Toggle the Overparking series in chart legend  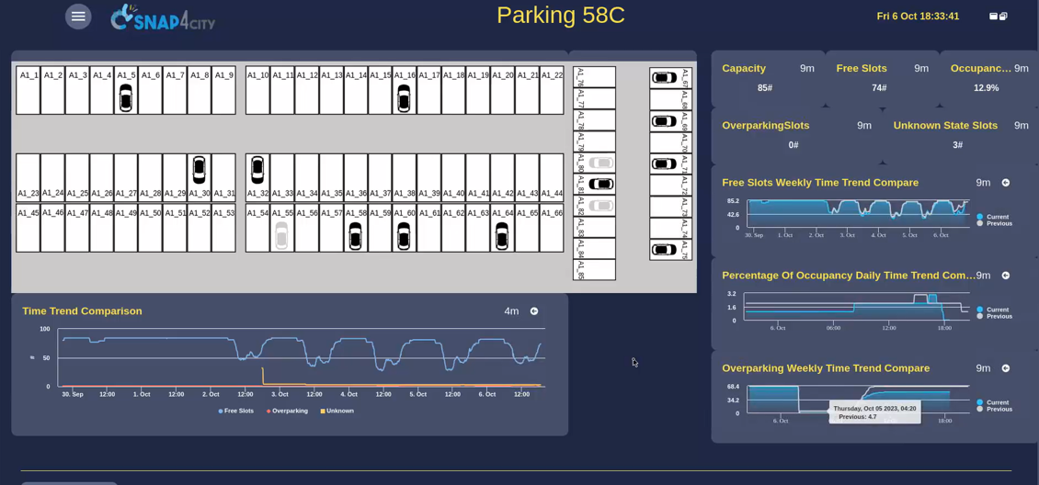coord(289,411)
